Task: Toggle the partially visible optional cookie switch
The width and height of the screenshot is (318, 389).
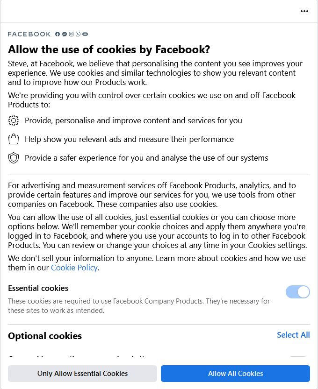Action: point(297,357)
